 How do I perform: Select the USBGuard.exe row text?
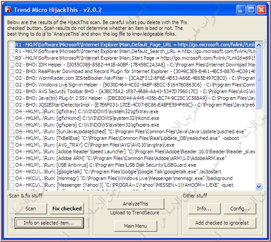coord(106,165)
